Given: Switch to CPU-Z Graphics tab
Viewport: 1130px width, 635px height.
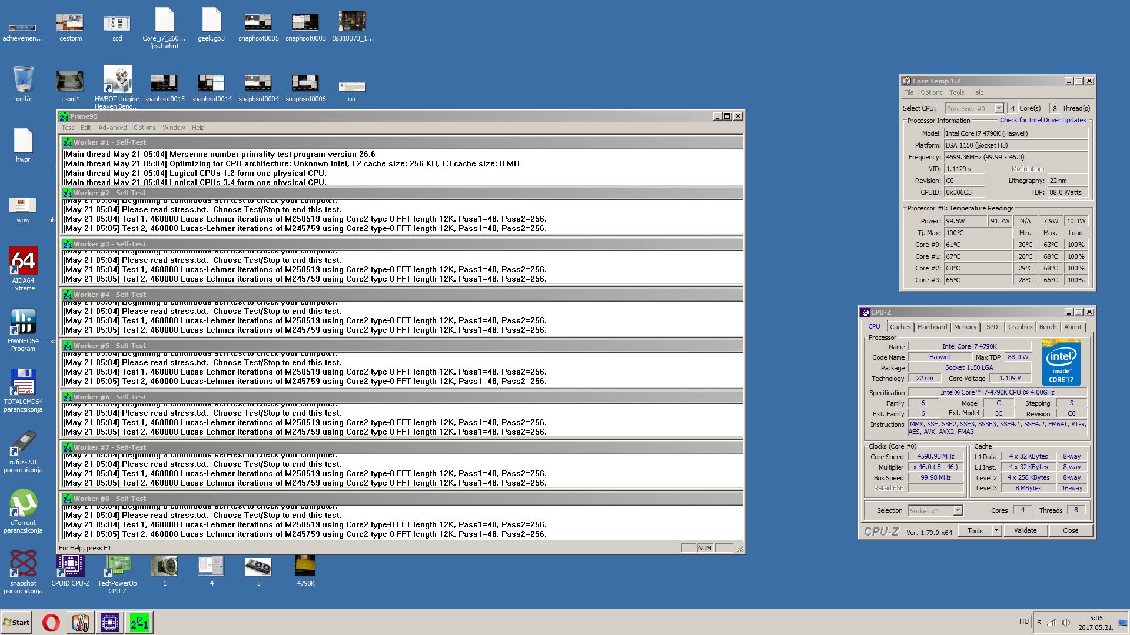Looking at the screenshot, I should click(x=1020, y=327).
